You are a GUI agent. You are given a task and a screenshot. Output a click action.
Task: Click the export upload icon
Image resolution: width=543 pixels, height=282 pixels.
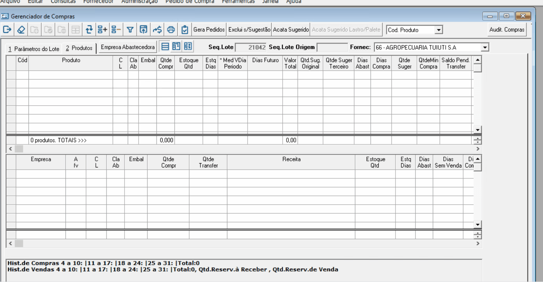coord(144,30)
